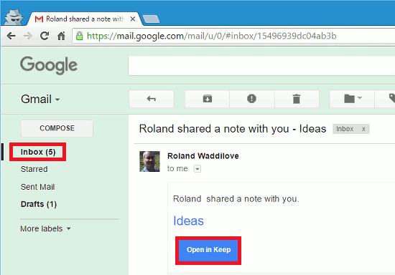
Task: Click Roland Waddilove's profile photo
Action: 149,161
